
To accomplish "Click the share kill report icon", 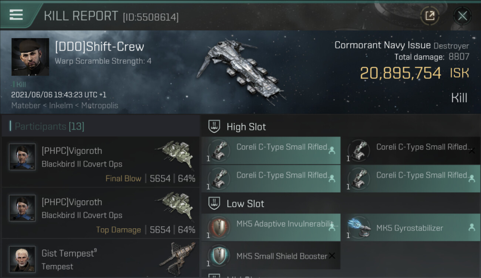I will 430,16.
